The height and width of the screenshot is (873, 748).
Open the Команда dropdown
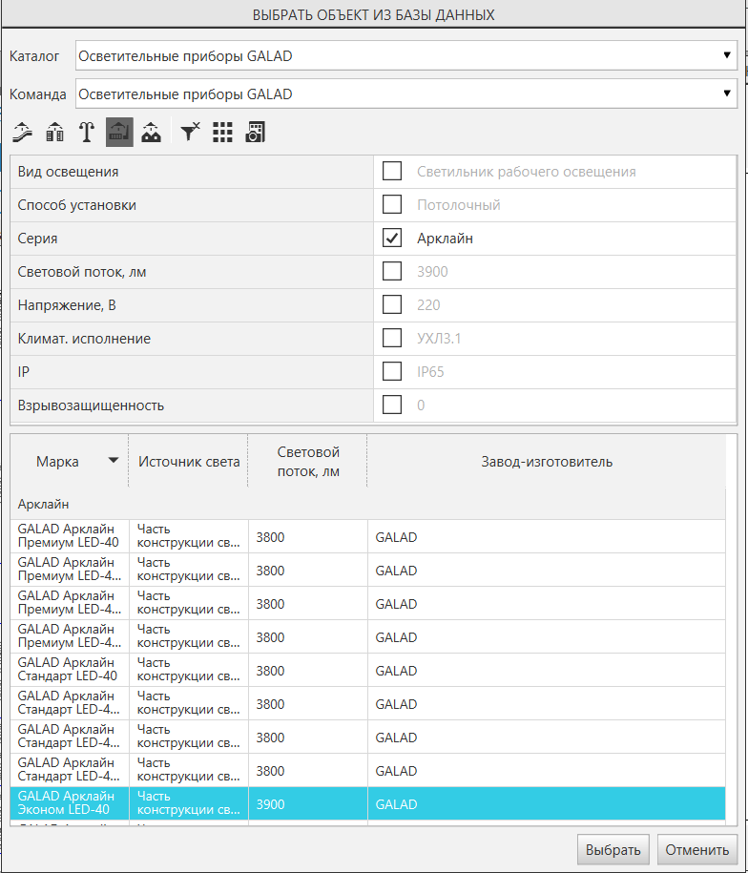[406, 94]
